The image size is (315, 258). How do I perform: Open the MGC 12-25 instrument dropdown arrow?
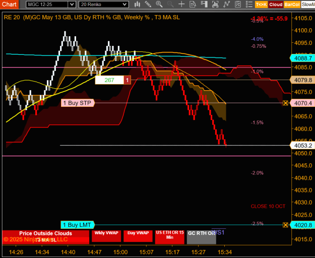(72, 5)
